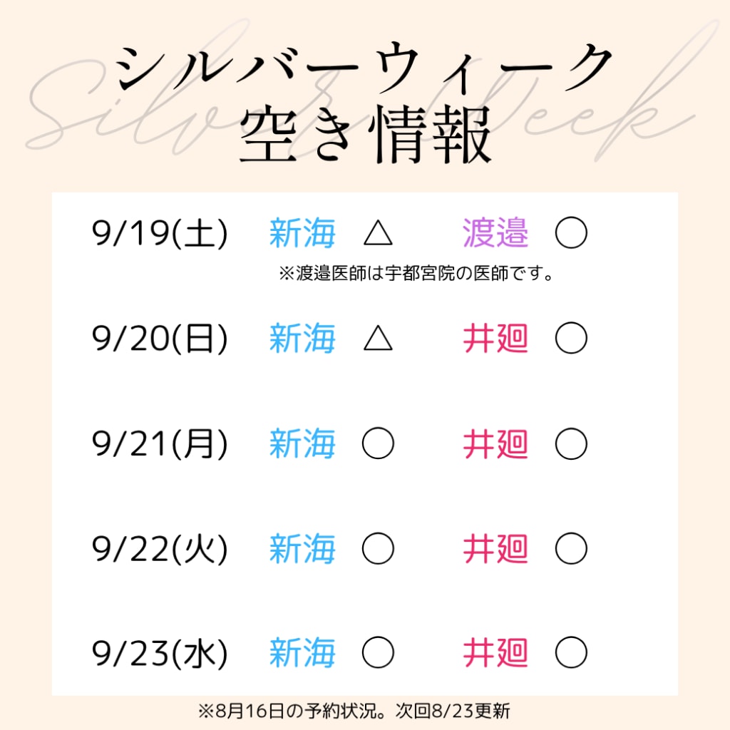
Task: Select the purple 渡邉 doctor name
Action: tap(495, 232)
